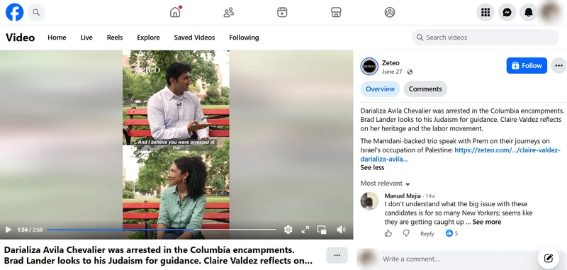Seek along the video progress bar
The image size is (567, 270).
click(162, 230)
